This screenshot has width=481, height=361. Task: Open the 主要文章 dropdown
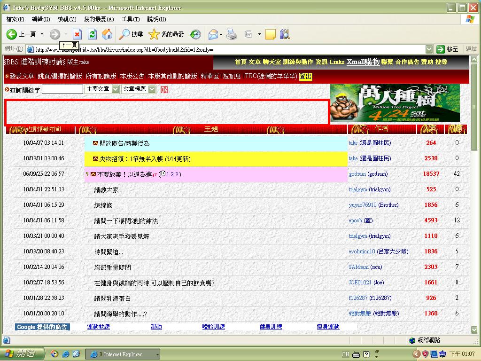click(116, 89)
